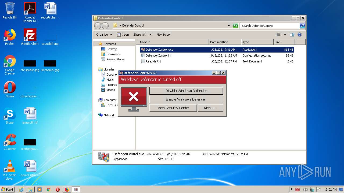344x193 pixels.
Task: Select Computer in navigation pane
Action: pos(110,100)
